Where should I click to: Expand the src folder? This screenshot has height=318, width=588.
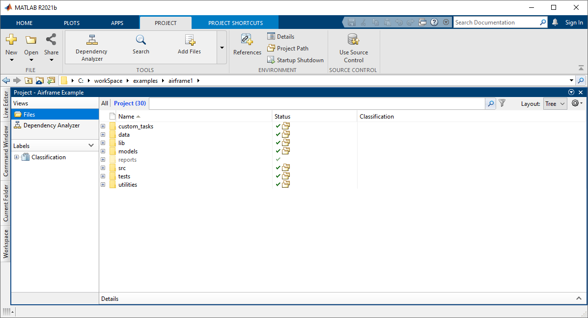coord(103,168)
